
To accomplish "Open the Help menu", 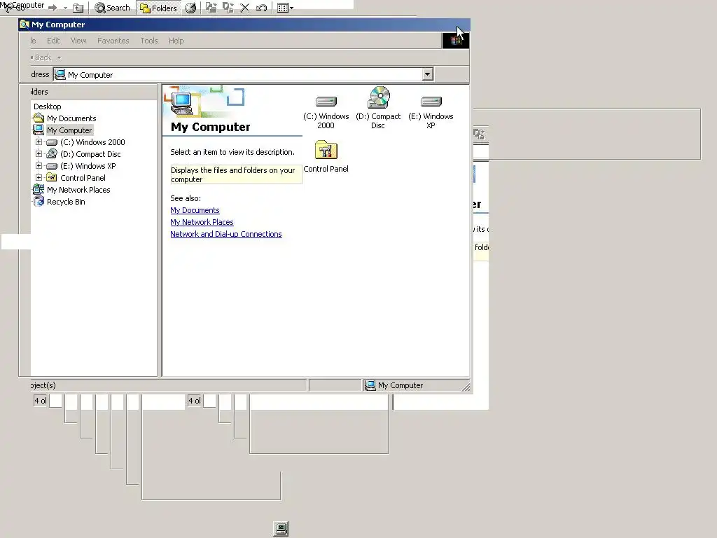I will 176,41.
